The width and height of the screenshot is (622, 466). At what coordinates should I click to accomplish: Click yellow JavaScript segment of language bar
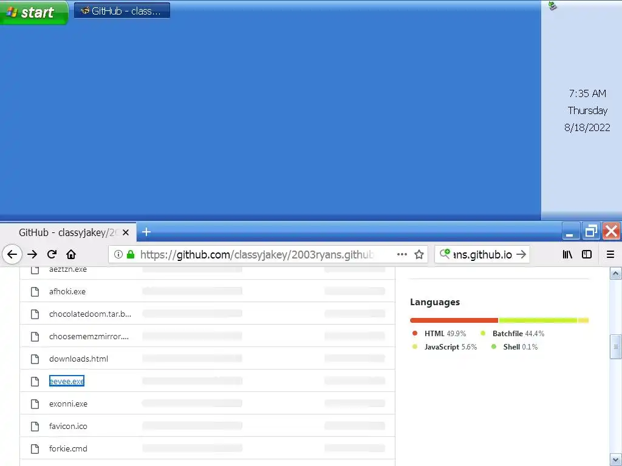coord(583,320)
